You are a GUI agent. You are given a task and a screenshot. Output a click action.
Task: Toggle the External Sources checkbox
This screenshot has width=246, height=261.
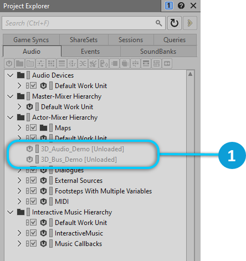[x=33, y=180]
